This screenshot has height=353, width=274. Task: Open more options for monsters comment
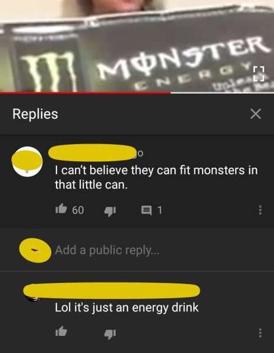260,210
